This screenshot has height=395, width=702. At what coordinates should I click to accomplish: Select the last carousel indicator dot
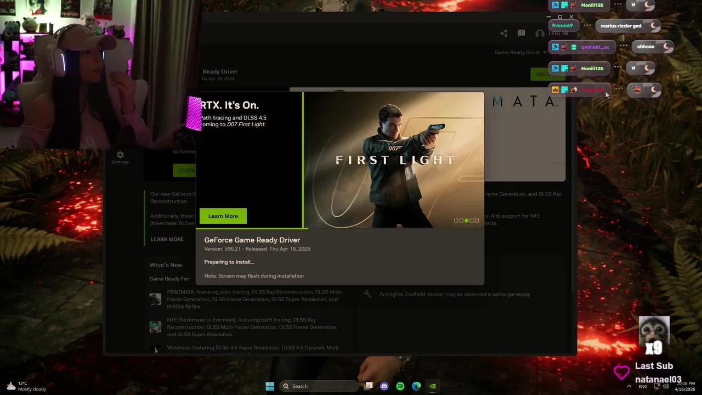point(477,221)
